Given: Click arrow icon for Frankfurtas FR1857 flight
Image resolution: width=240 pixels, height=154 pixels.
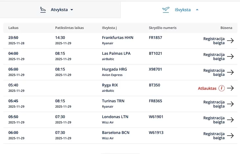Looking at the screenshot, I should point(230,41).
